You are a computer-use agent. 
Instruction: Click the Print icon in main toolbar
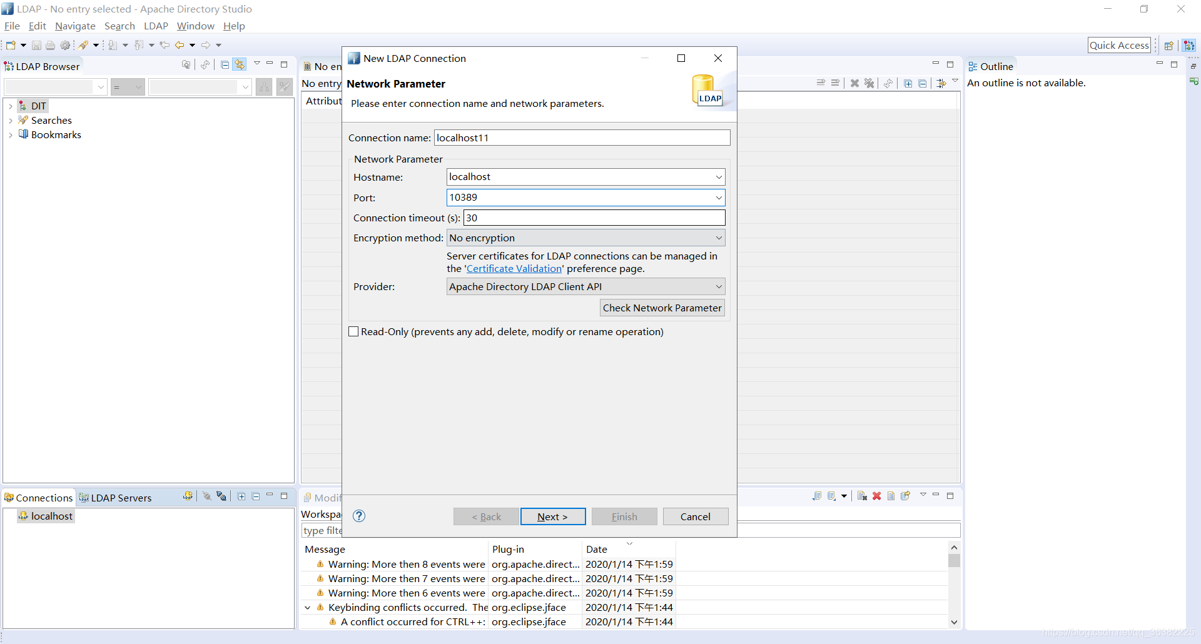[x=50, y=45]
